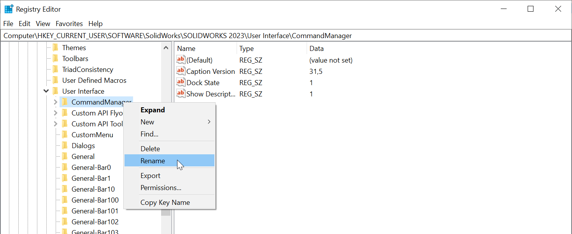Select the TriadConsistency folder icon
572x234 pixels.
click(x=55, y=70)
